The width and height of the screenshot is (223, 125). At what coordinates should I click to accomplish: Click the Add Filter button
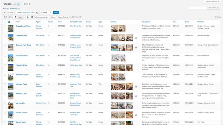8,12
